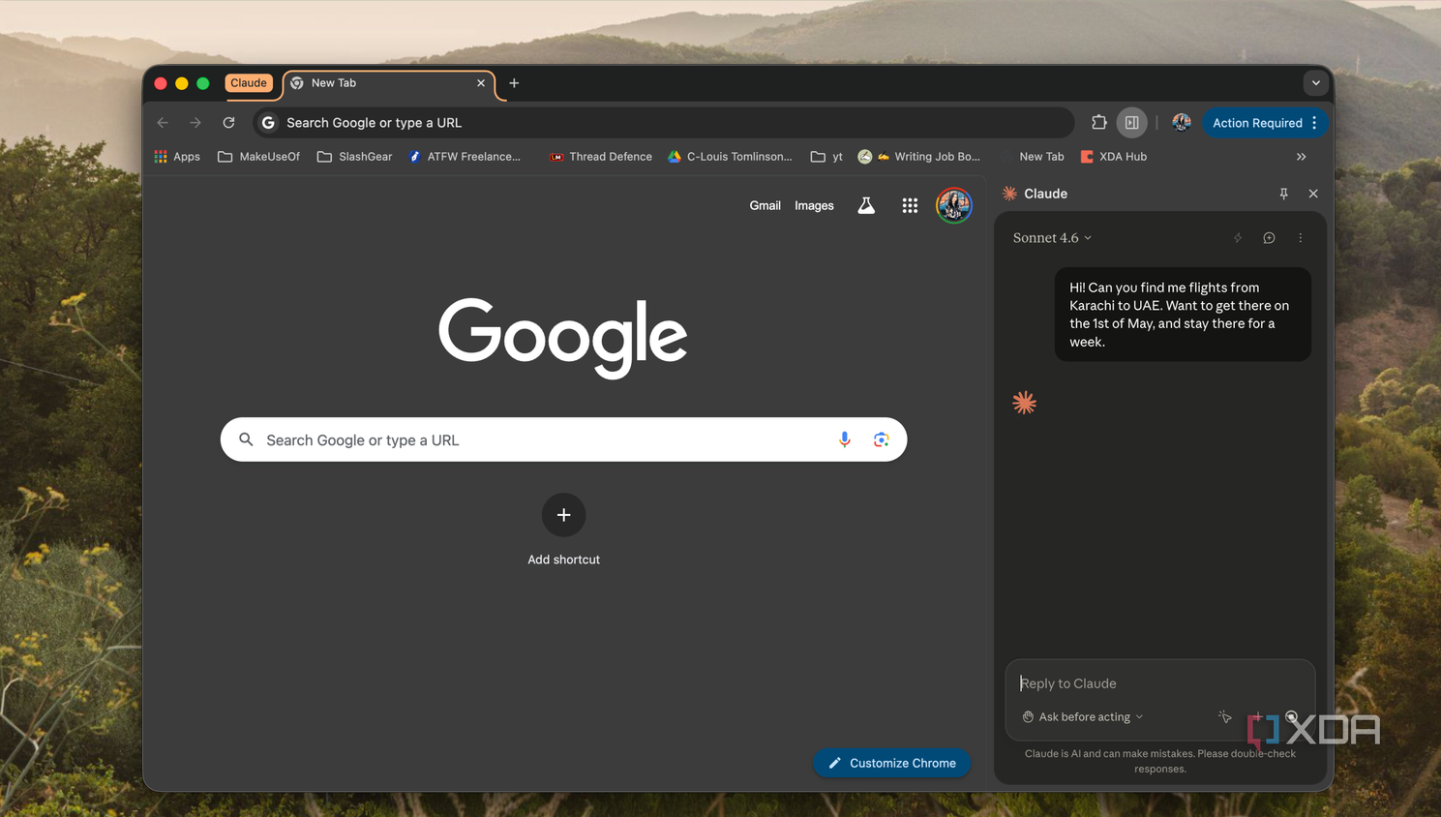This screenshot has height=817, width=1441.
Task: Open the ATFW Freelance bookmark
Action: (465, 157)
